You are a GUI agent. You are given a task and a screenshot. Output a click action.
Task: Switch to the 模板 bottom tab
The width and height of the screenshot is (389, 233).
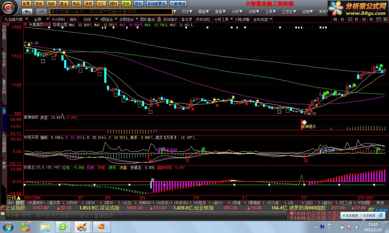coord(20,203)
